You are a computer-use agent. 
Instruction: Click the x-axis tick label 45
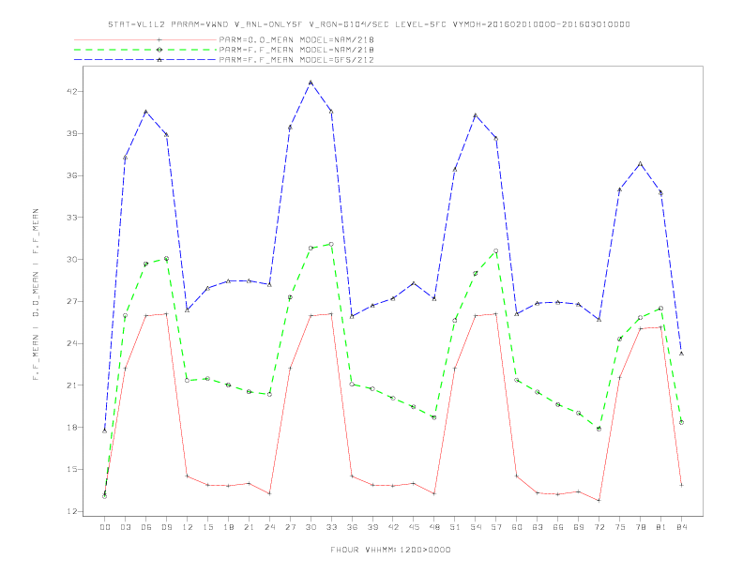coord(414,527)
